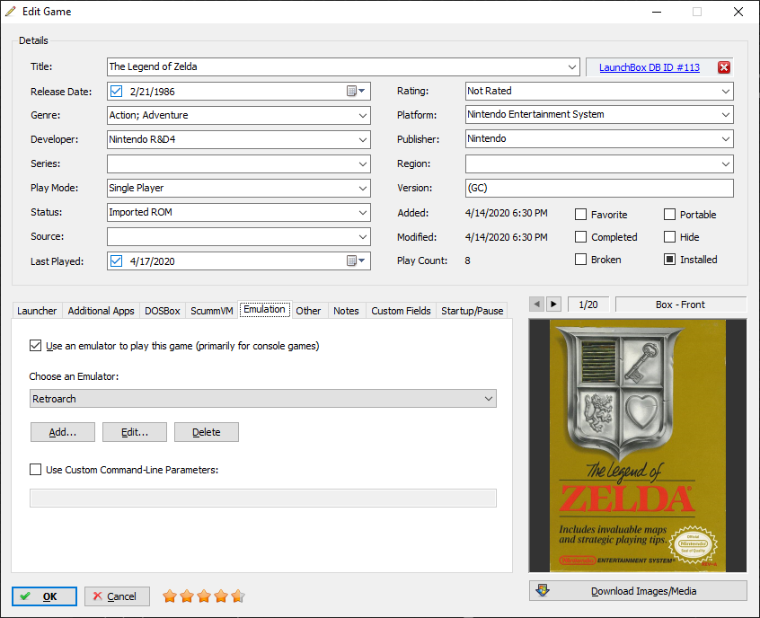Click the Add... emulator button
Screen dimensions: 760x618
[63, 432]
